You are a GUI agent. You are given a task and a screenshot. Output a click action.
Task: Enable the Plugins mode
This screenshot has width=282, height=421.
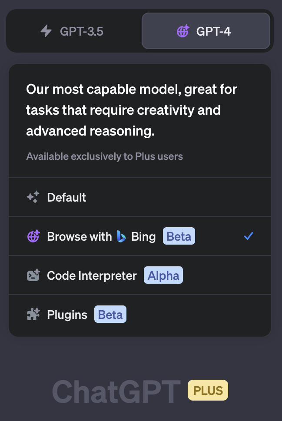click(67, 314)
